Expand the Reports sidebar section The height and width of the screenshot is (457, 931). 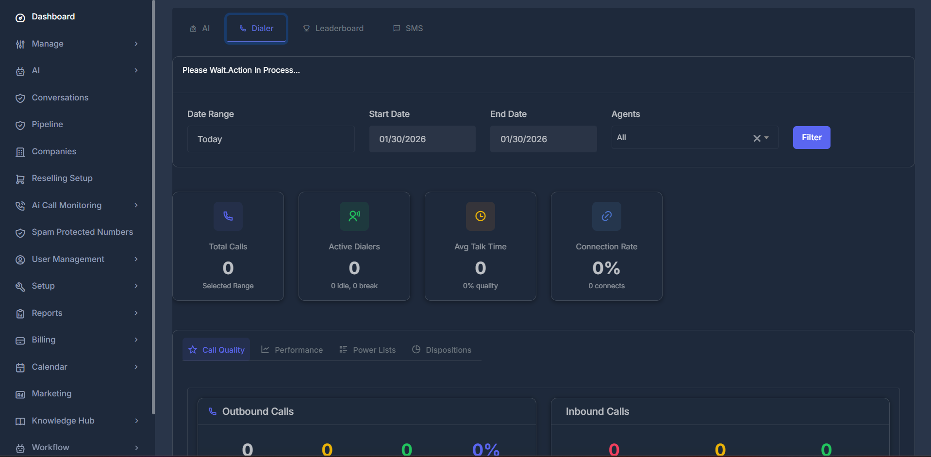click(x=47, y=313)
